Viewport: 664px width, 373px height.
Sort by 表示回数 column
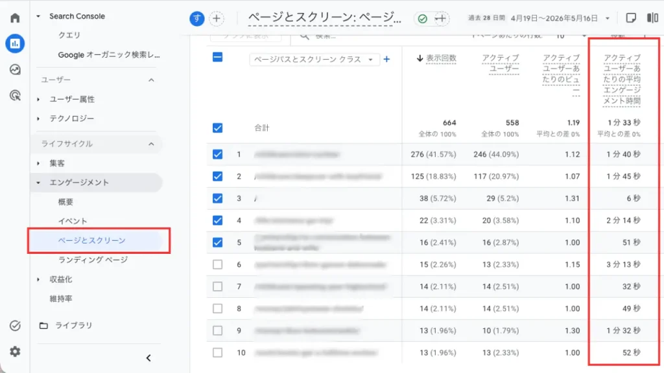point(436,58)
